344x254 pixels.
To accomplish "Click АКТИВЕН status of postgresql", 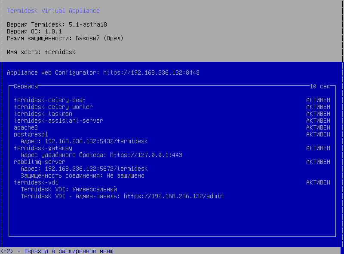I will click(318, 134).
